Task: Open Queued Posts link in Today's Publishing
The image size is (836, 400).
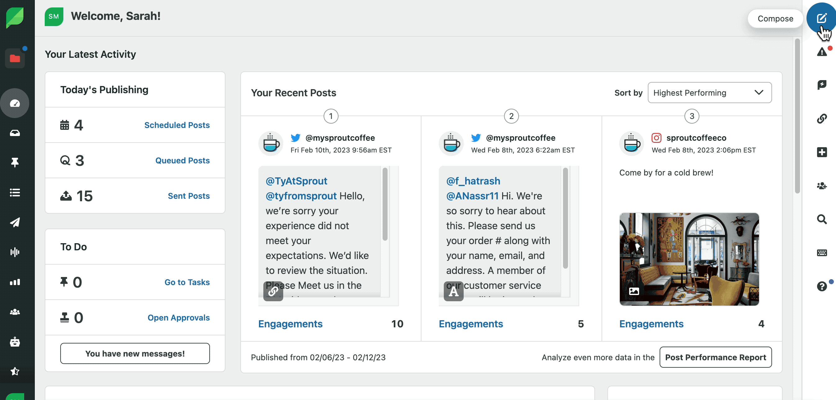Action: tap(182, 160)
